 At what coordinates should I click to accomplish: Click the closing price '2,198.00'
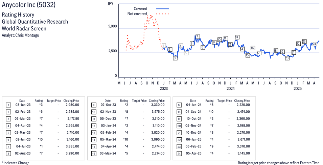243,126
